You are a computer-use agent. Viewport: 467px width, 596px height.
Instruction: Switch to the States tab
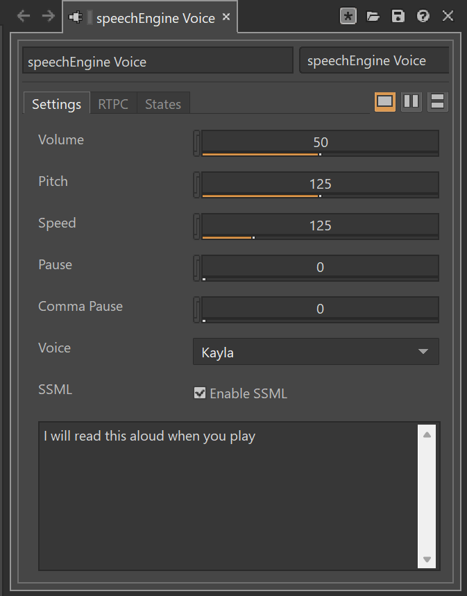[163, 104]
